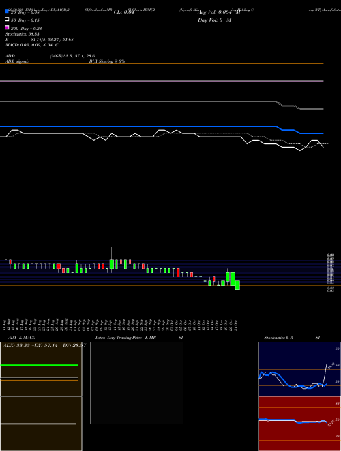Click the 'CL: 0.04' closing price label

click(124, 12)
